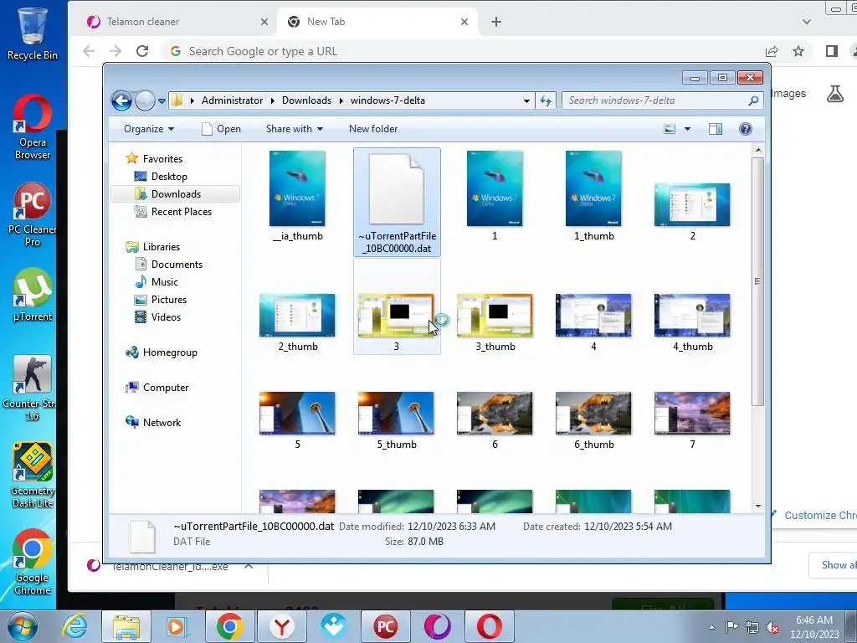This screenshot has height=643, width=857.
Task: Click Downloads in the address breadcrumb
Action: click(x=306, y=100)
